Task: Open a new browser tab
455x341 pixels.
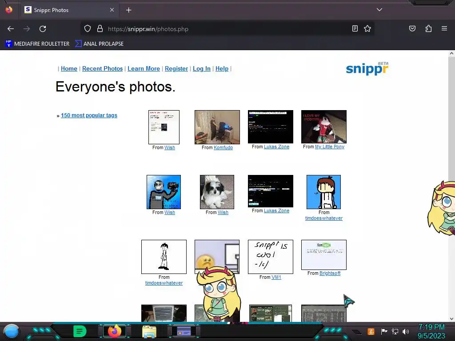Action: (x=128, y=10)
